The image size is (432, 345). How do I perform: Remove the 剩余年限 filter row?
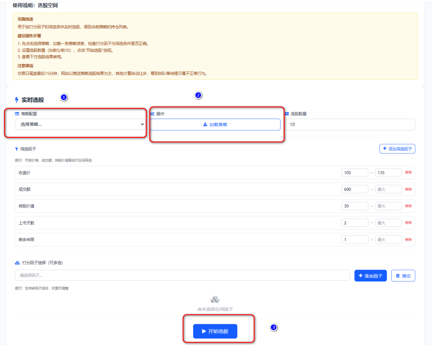click(408, 240)
